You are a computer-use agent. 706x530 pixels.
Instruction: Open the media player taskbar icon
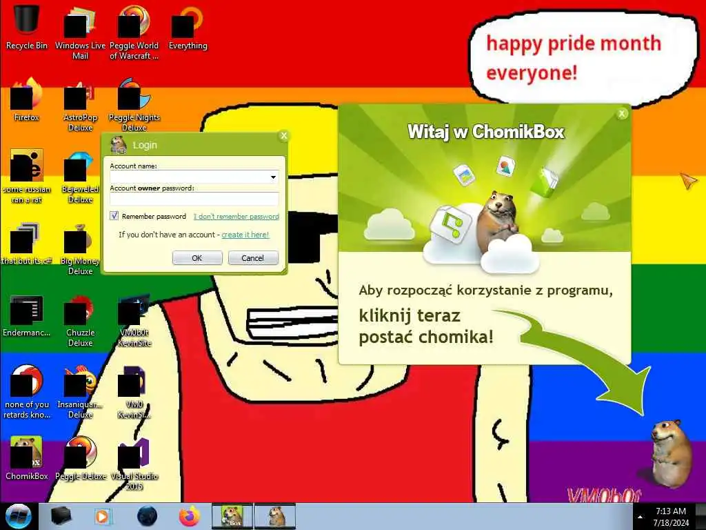pos(103,516)
